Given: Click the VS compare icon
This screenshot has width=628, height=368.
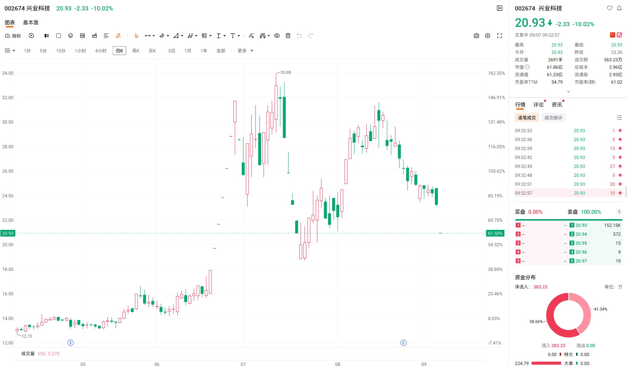Looking at the screenshot, I should coord(82,36).
